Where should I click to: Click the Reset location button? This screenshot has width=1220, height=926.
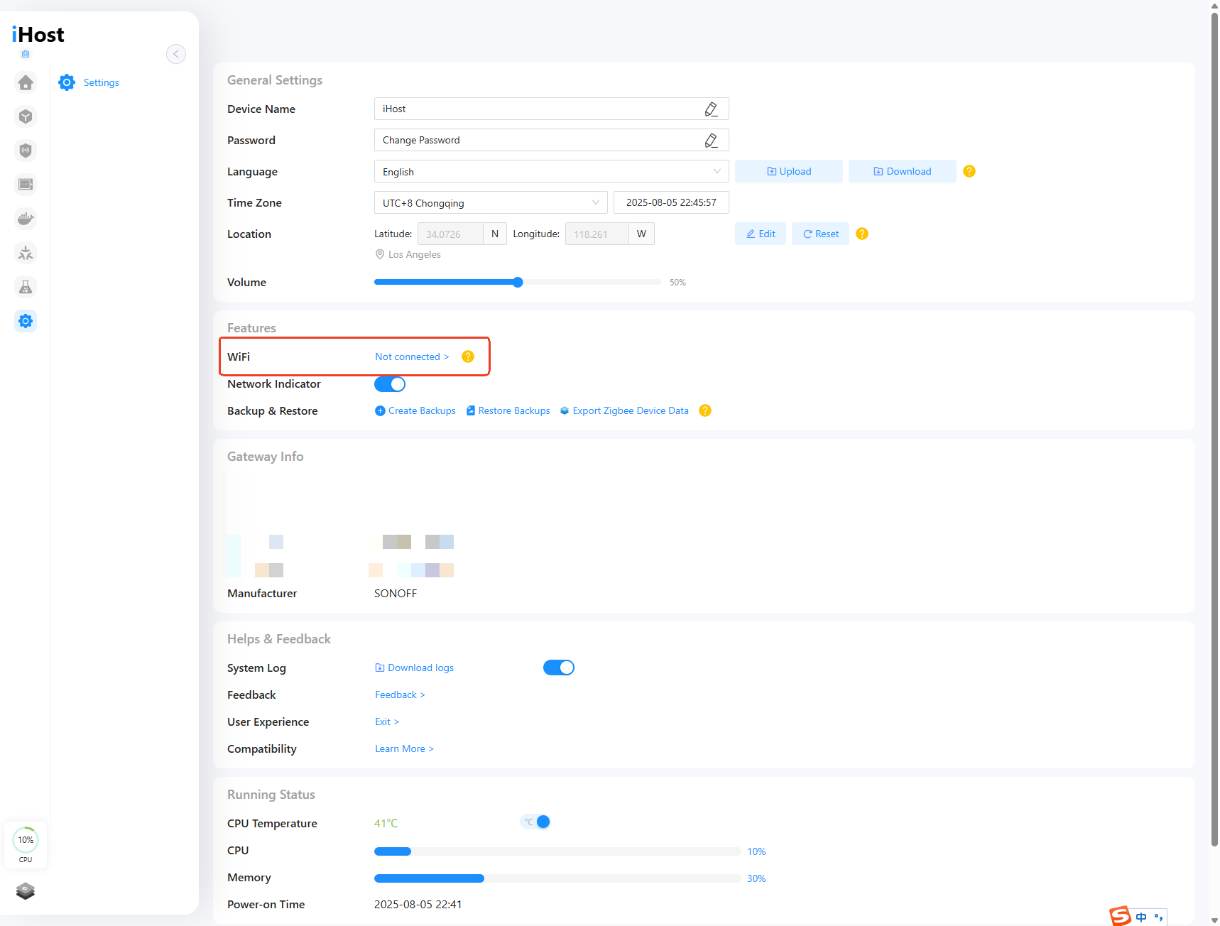coord(820,234)
